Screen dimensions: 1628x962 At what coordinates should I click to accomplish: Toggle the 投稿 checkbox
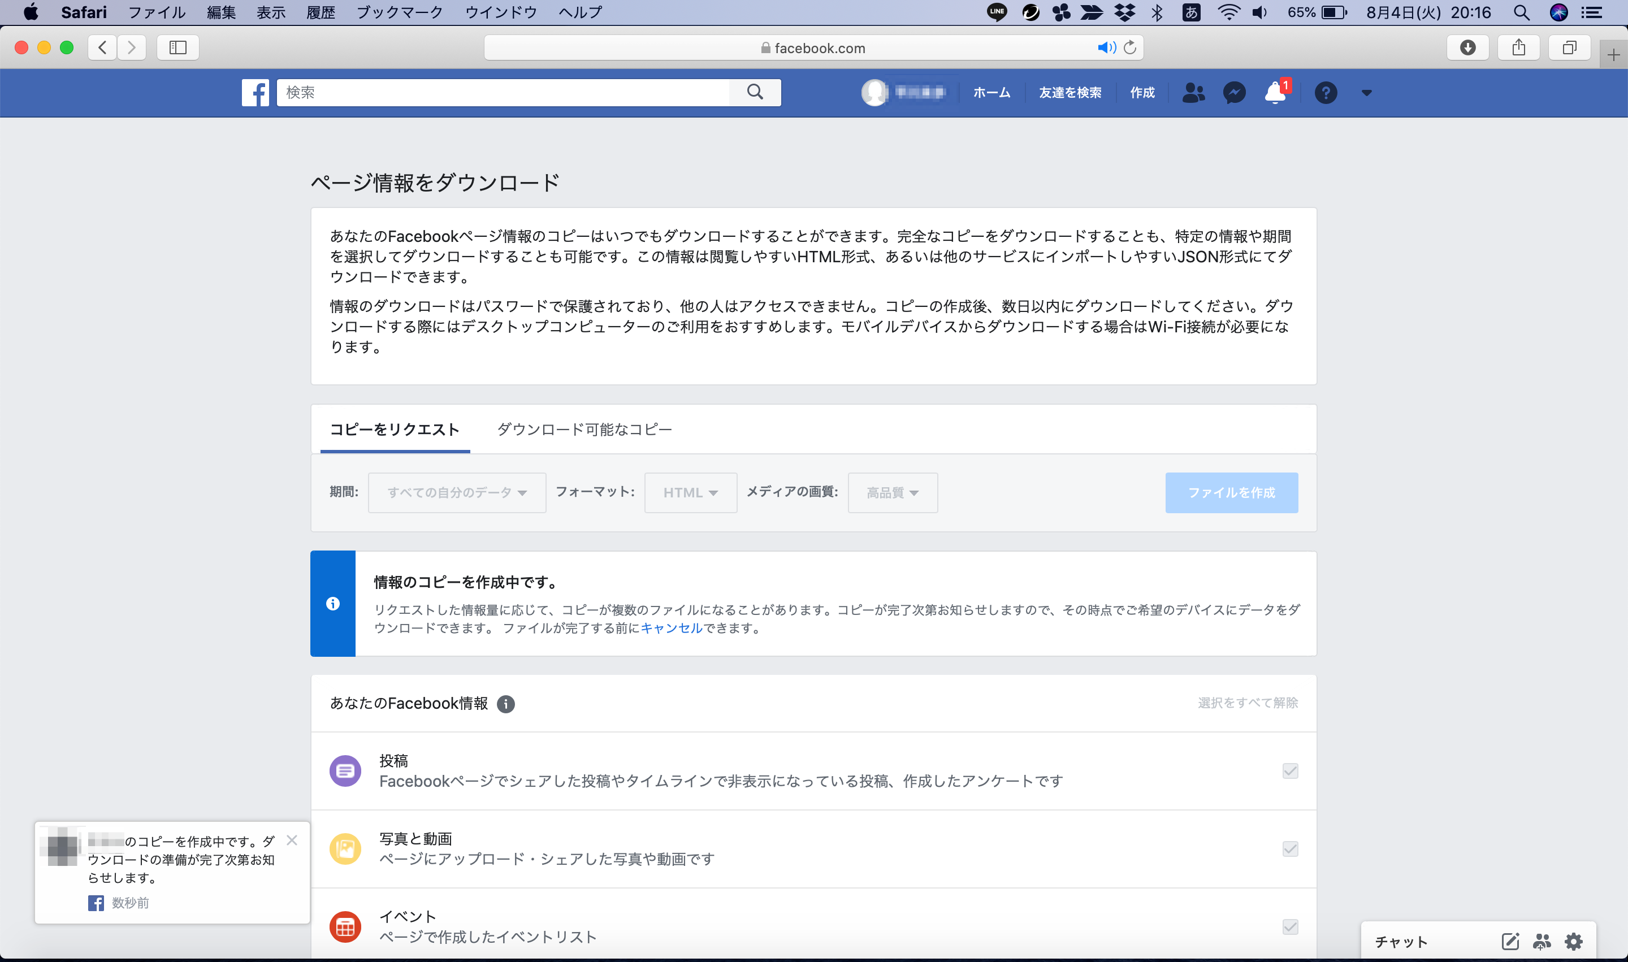click(x=1290, y=771)
